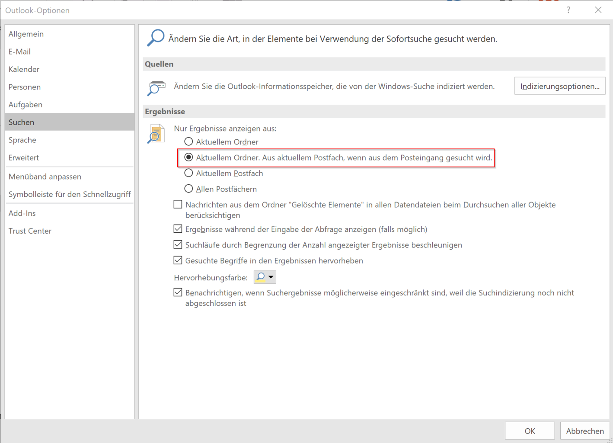Screen dimensions: 613x443
Task: Open 'Symbolleiste für den Schnellzugriff' category
Action: (x=70, y=194)
